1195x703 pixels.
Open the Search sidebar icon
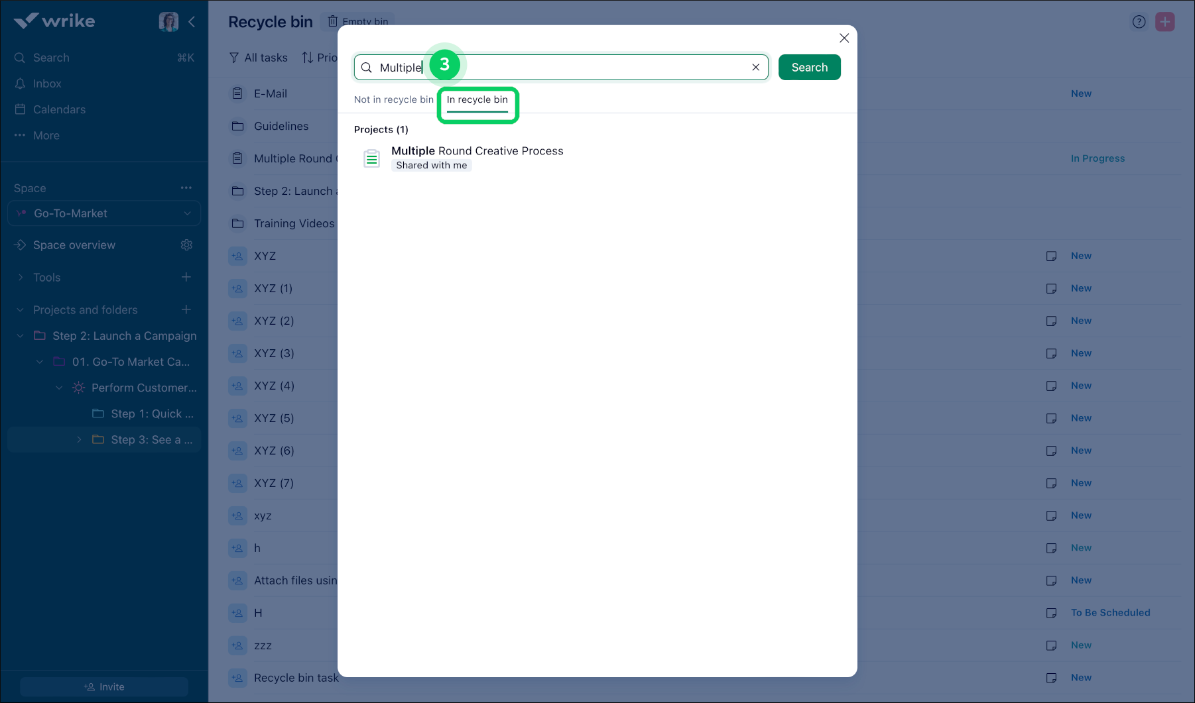[x=20, y=58]
